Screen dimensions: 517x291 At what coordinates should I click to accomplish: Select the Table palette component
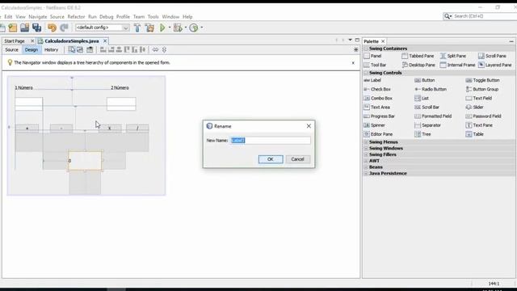[475, 134]
